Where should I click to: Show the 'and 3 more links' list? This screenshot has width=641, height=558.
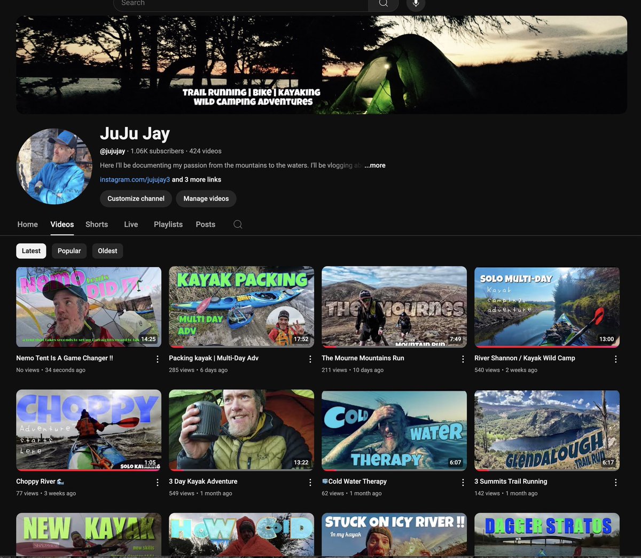click(x=197, y=180)
